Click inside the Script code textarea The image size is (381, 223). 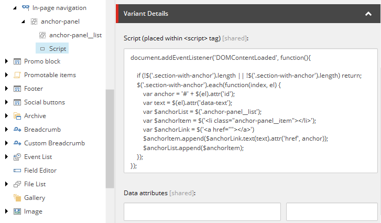[x=251, y=110]
